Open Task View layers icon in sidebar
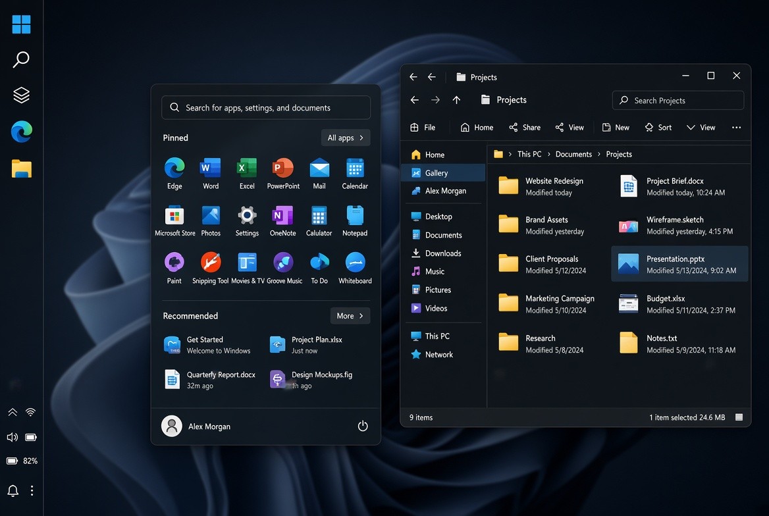Image resolution: width=769 pixels, height=516 pixels. coord(21,95)
